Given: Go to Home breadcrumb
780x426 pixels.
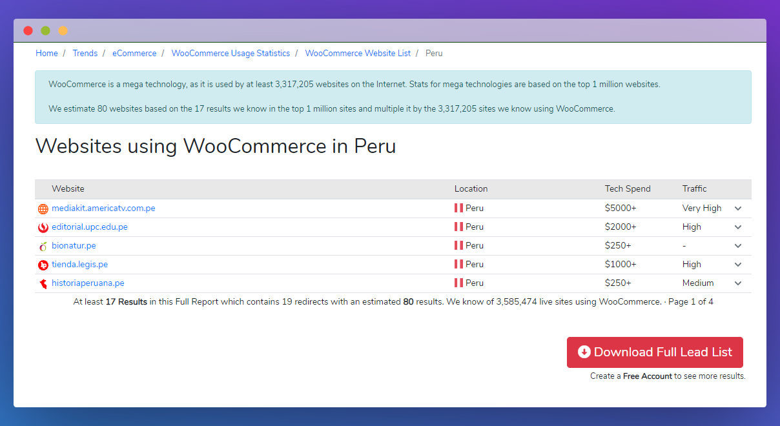Looking at the screenshot, I should [46, 54].
